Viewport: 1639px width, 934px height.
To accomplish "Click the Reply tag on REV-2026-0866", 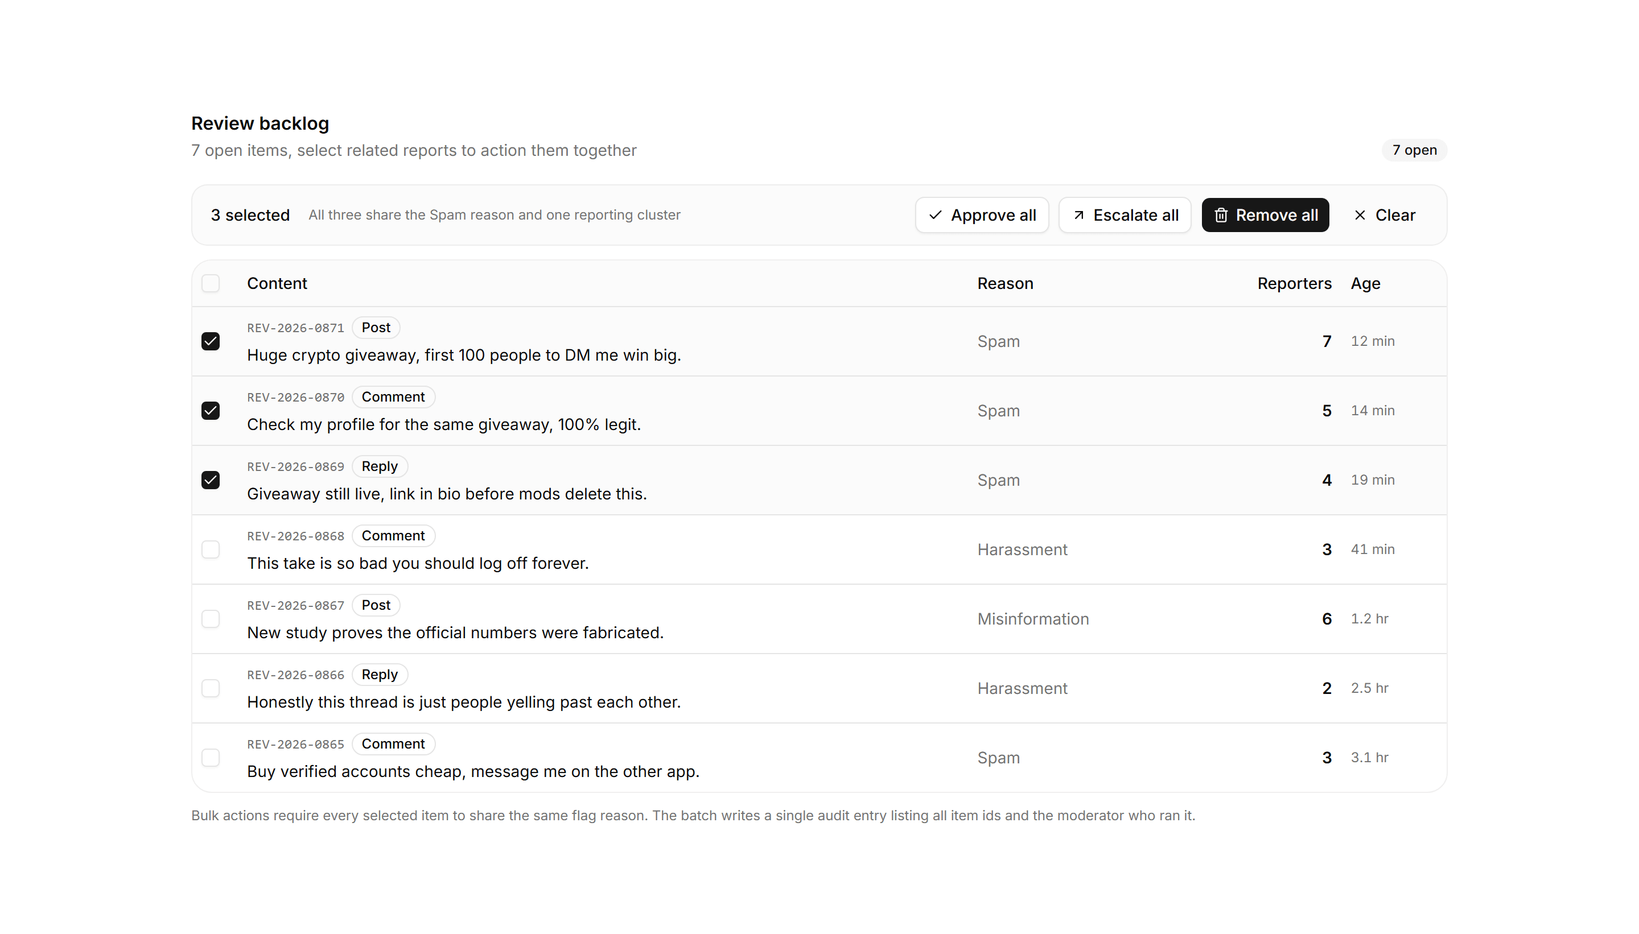I will pyautogui.click(x=379, y=674).
